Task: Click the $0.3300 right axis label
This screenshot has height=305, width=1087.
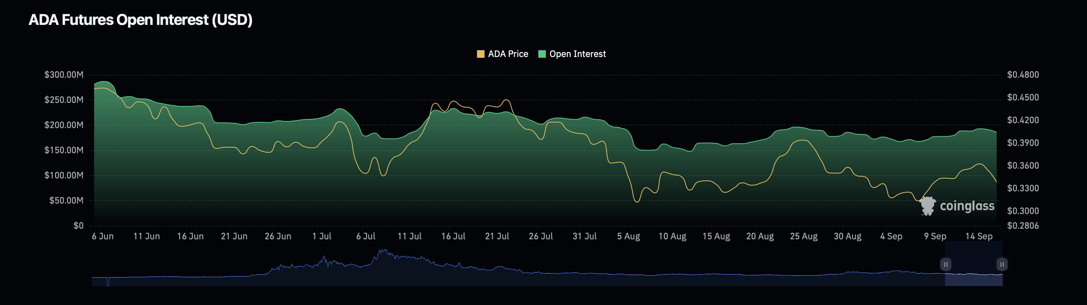Action: [x=1023, y=188]
